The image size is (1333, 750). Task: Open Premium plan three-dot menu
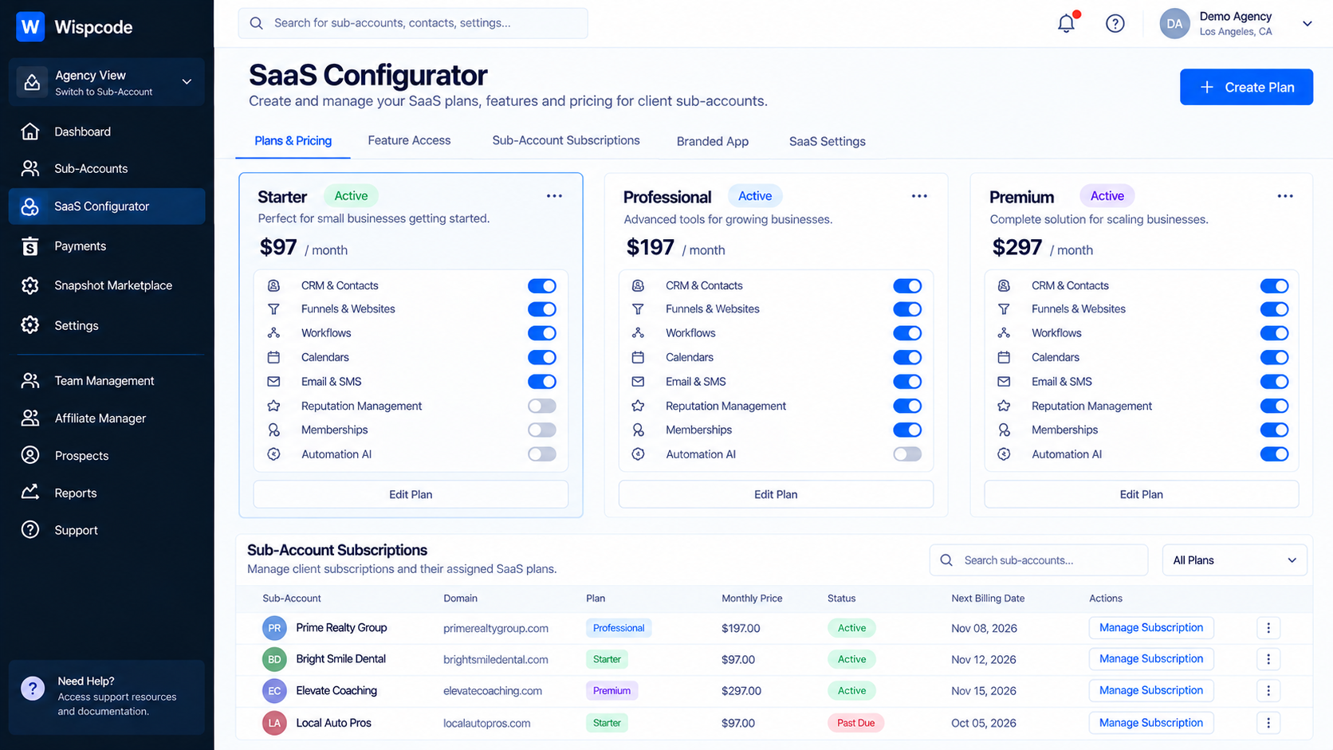pos(1285,196)
